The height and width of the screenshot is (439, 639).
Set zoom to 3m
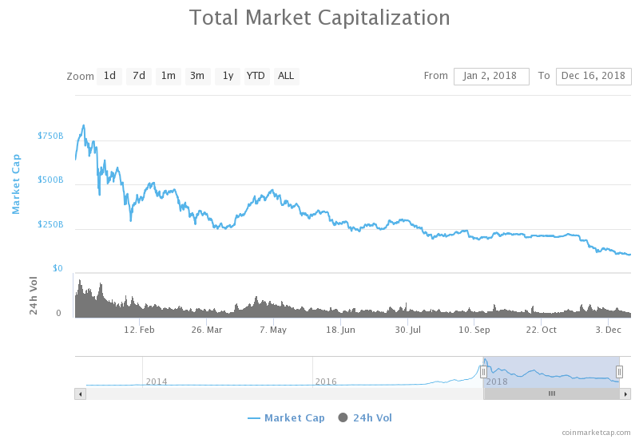[x=197, y=76]
